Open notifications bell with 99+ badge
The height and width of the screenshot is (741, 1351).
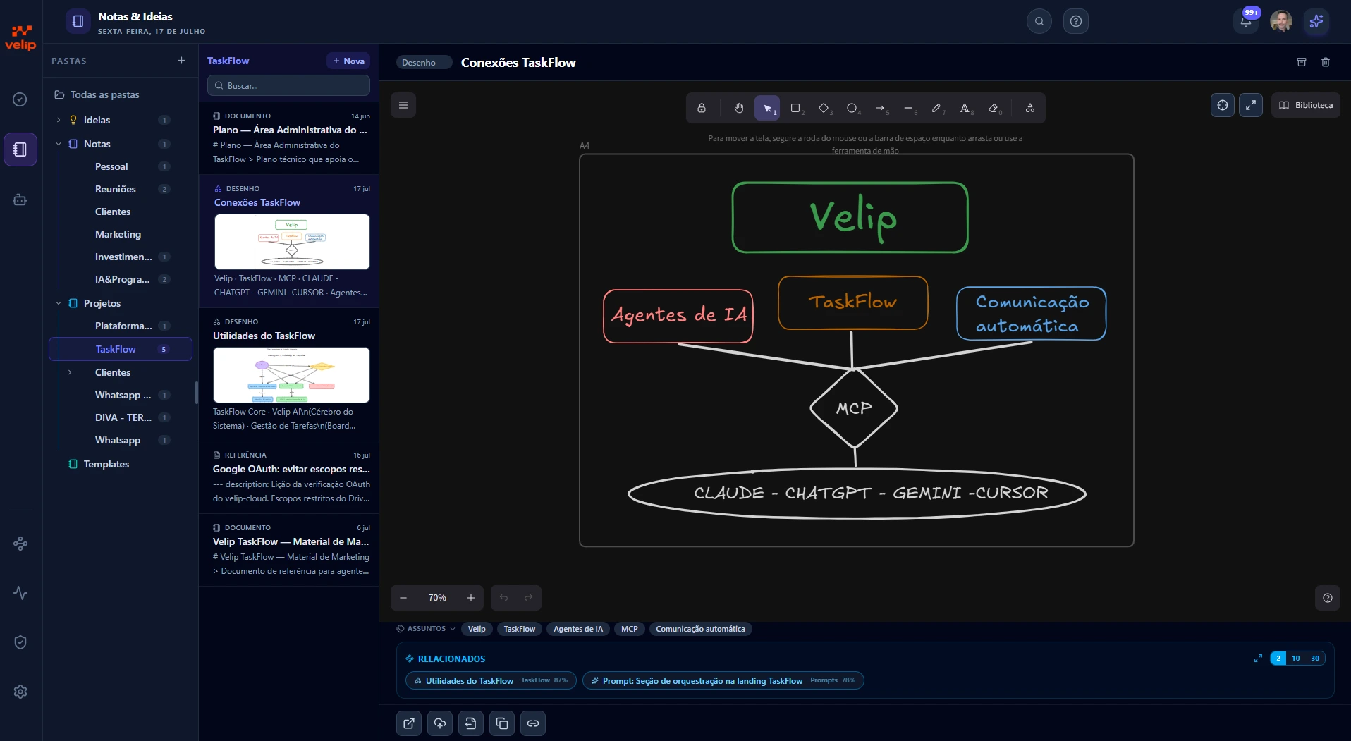click(x=1247, y=20)
